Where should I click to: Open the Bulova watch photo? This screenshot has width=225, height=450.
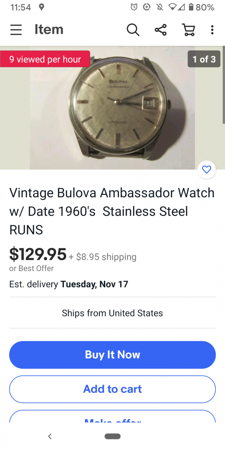[112, 108]
